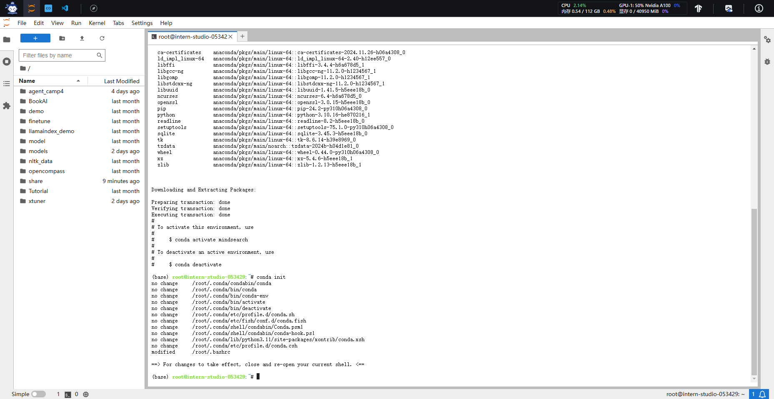The width and height of the screenshot is (774, 399).
Task: Click the terminal vertical scrollbar thumb
Action: (x=754, y=291)
